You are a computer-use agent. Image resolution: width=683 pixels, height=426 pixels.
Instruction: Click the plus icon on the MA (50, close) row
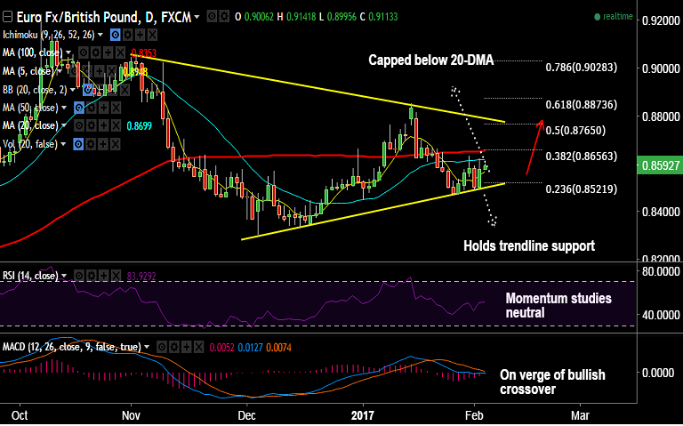103,108
